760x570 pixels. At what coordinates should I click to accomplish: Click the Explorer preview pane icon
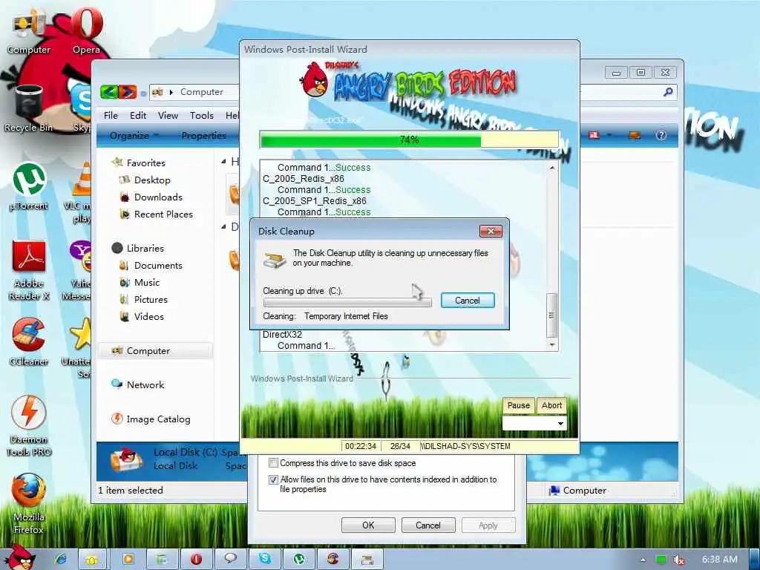[635, 135]
